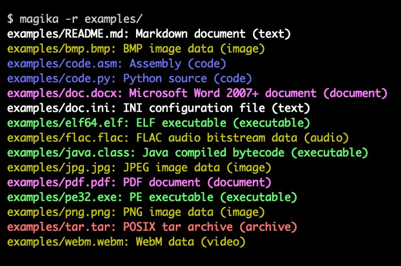401x266 pixels.
Task: Click the examples/doc.ini INI configuration line
Action: click(159, 108)
